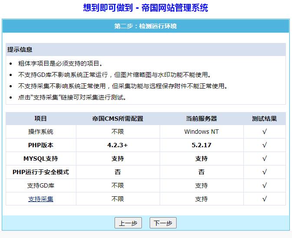This screenshot has height=238, width=292.
Task: Click the Windows NT server value
Action: [x=201, y=132]
